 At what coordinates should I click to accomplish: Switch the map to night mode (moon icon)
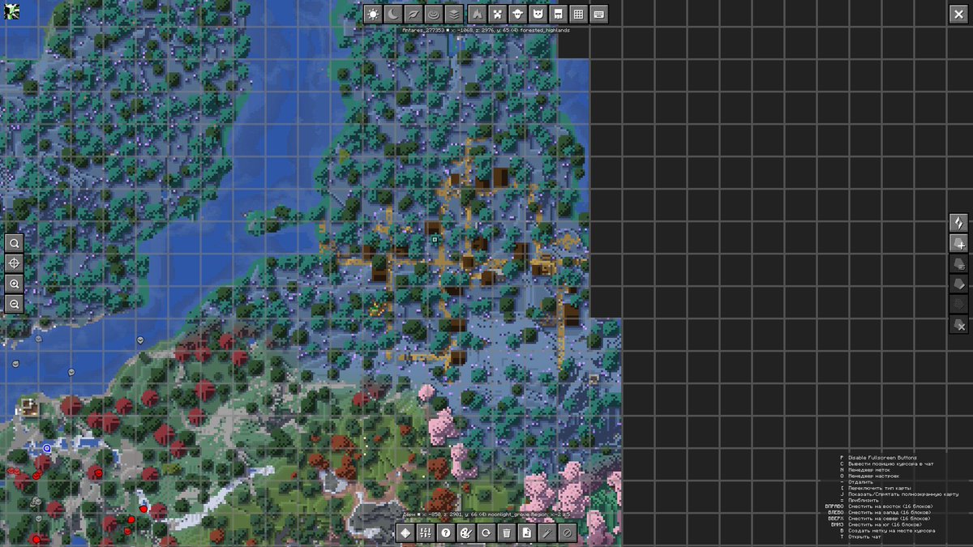[x=393, y=14]
